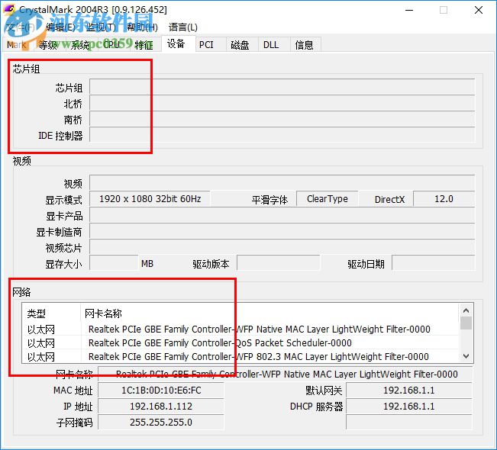Open the 编辑(E) menu
This screenshot has width=497, height=450.
61,27
